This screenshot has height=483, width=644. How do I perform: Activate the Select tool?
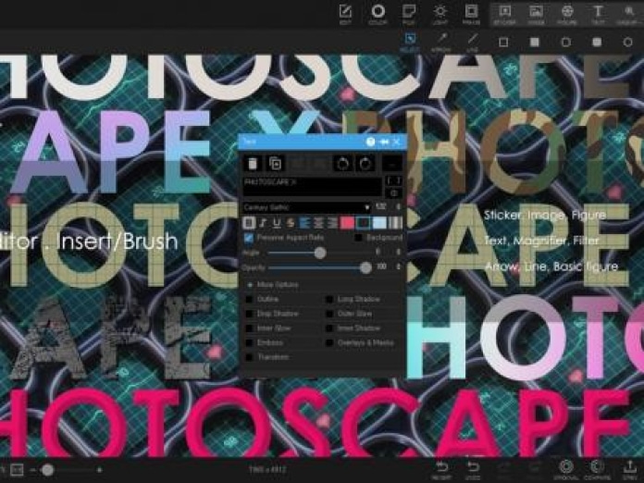click(410, 43)
